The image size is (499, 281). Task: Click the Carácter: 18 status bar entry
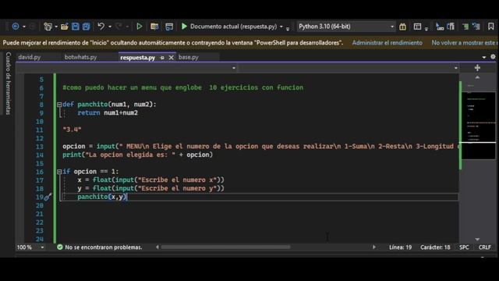[435, 247]
